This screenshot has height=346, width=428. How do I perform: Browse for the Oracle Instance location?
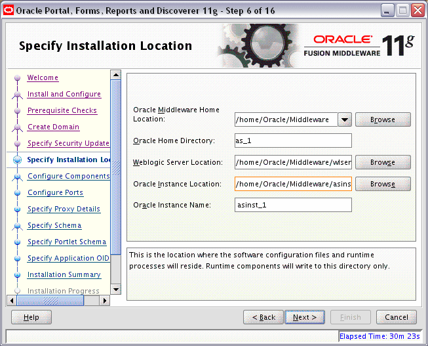[x=383, y=184]
